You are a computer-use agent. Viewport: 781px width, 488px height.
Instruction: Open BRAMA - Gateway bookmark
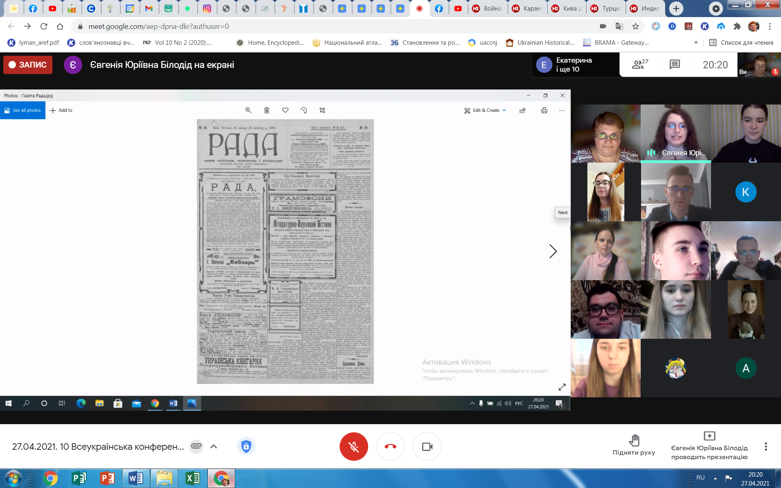click(x=616, y=42)
